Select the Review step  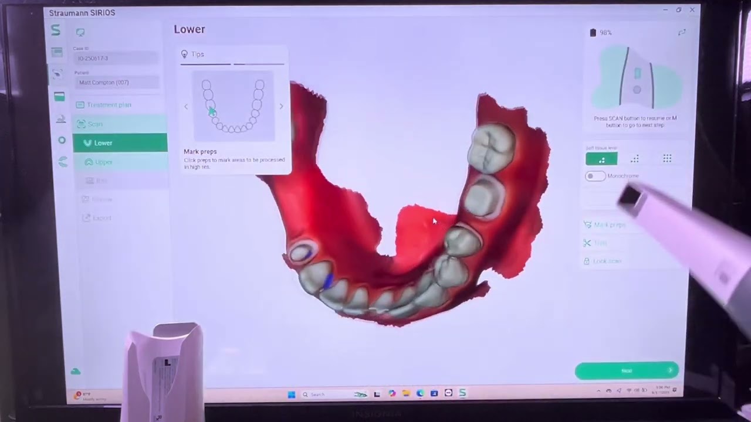[121, 199]
